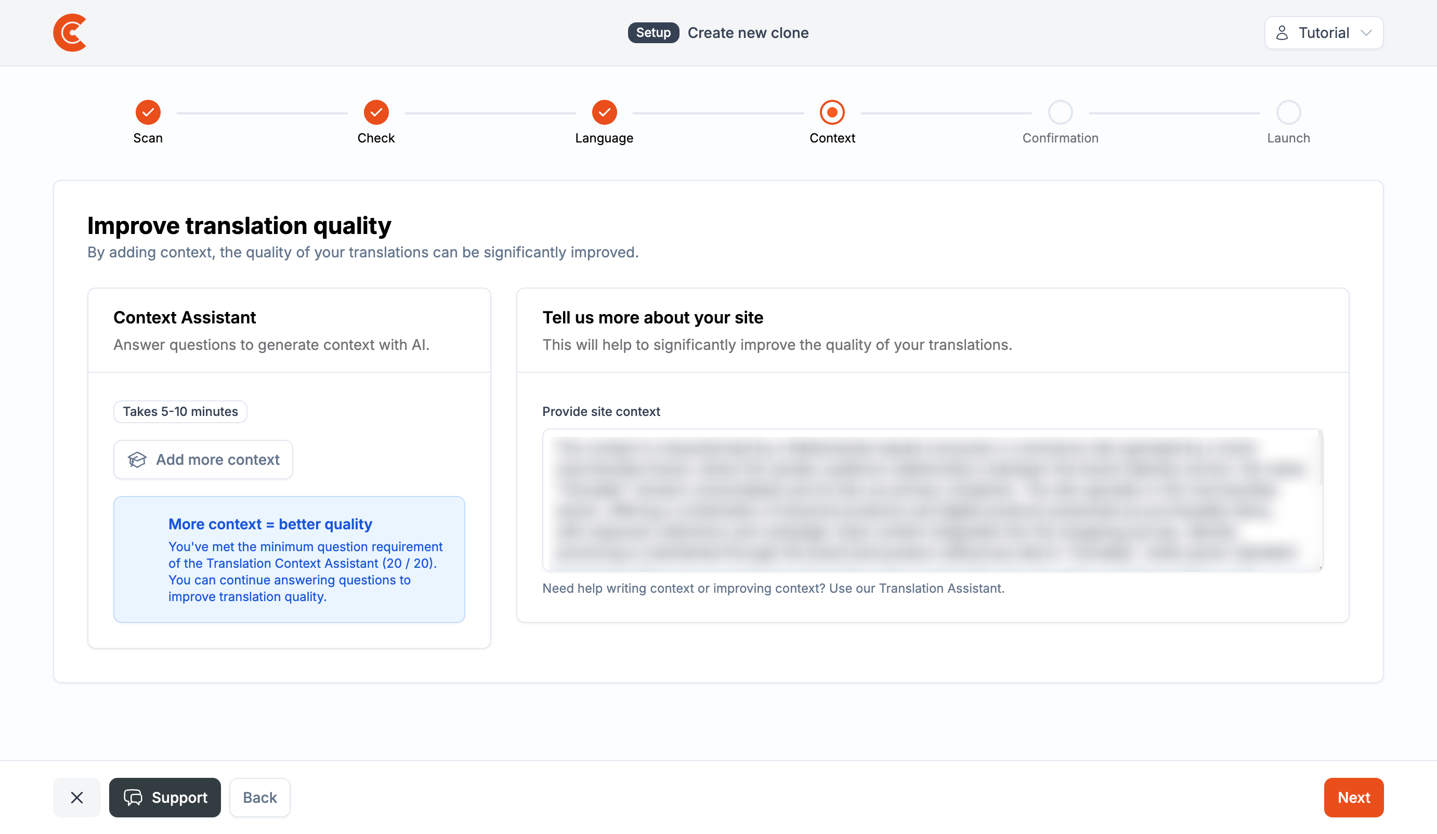Click 'Improve translation quality' title
Image resolution: width=1437 pixels, height=834 pixels.
239,225
